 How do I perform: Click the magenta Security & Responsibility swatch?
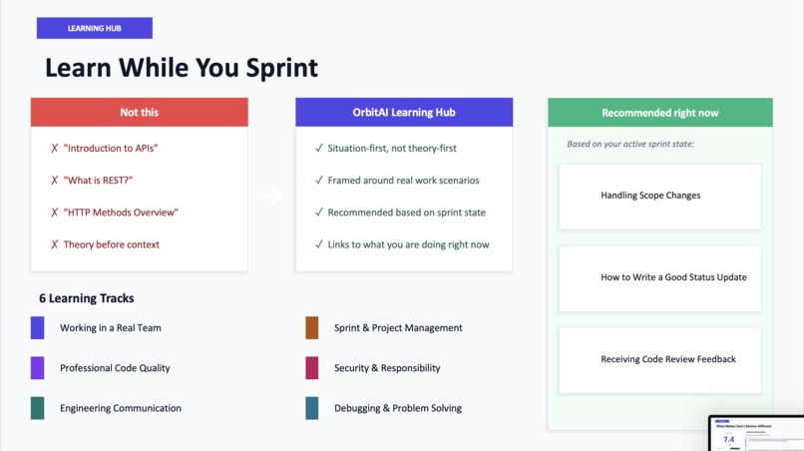click(312, 368)
